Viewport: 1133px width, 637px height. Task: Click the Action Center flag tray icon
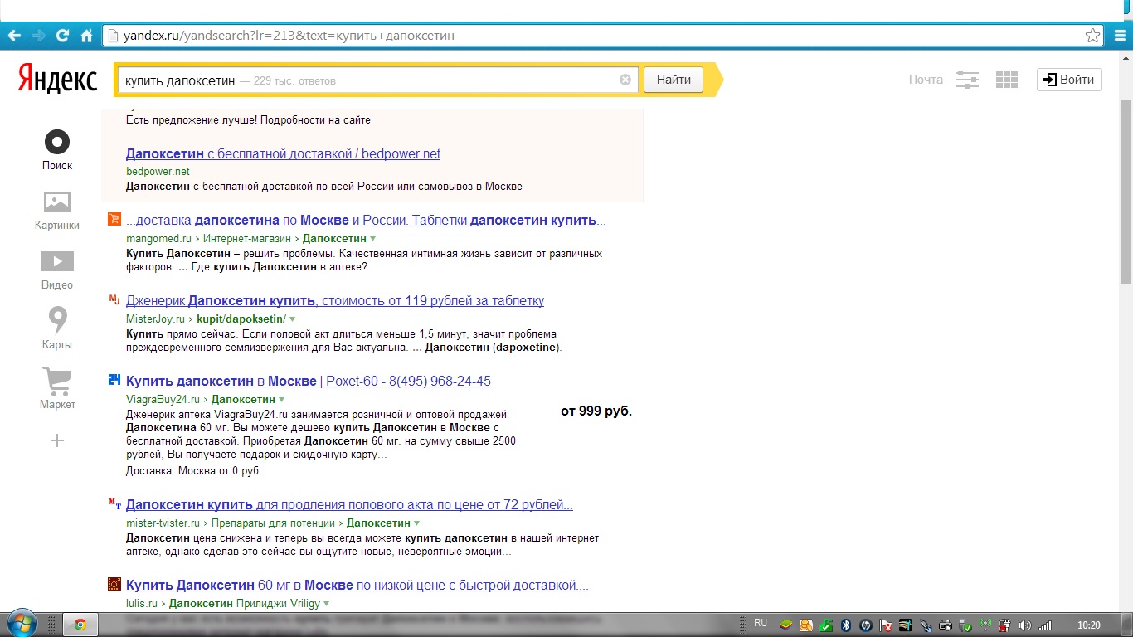886,625
